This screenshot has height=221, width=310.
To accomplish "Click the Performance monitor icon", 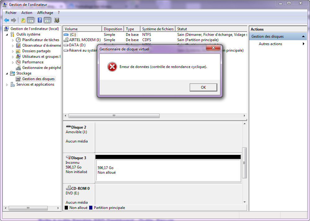I will click(x=18, y=62).
